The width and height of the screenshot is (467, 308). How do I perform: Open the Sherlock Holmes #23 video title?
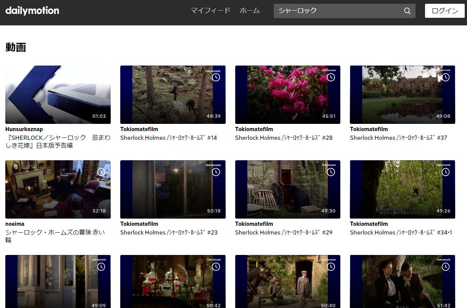click(x=169, y=232)
